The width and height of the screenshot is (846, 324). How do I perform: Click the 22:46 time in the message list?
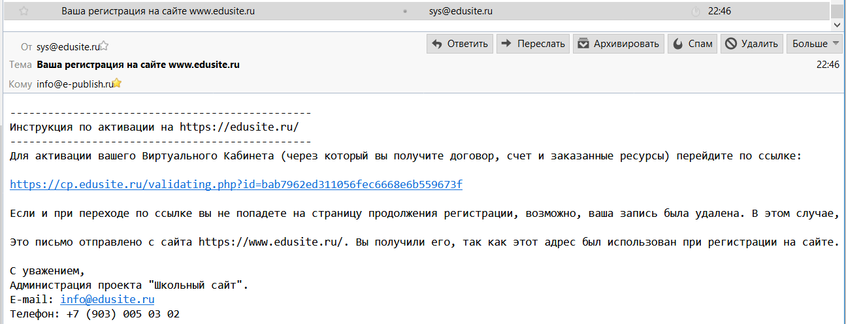[719, 11]
